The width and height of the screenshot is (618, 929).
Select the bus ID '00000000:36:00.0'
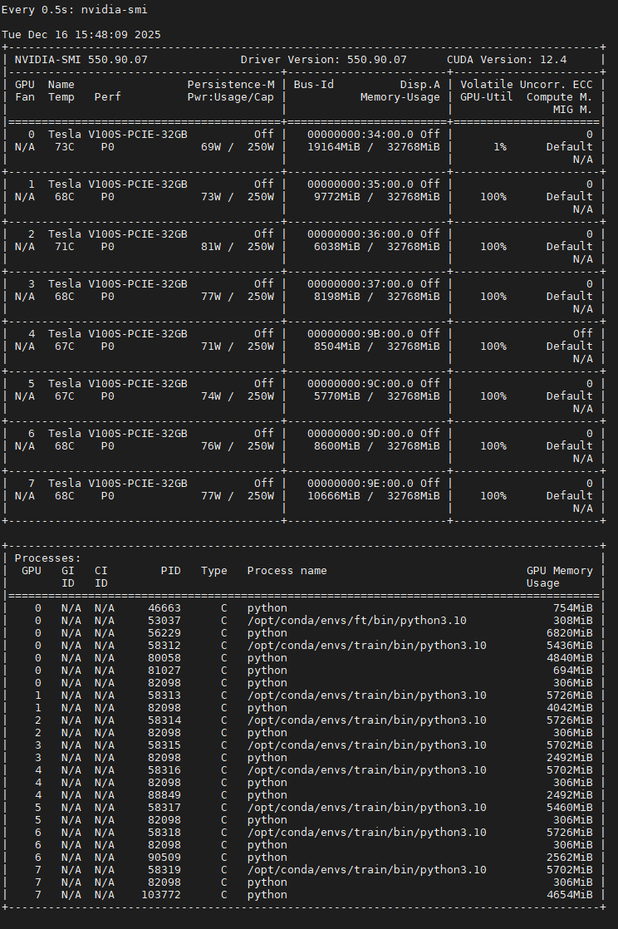tap(360, 234)
